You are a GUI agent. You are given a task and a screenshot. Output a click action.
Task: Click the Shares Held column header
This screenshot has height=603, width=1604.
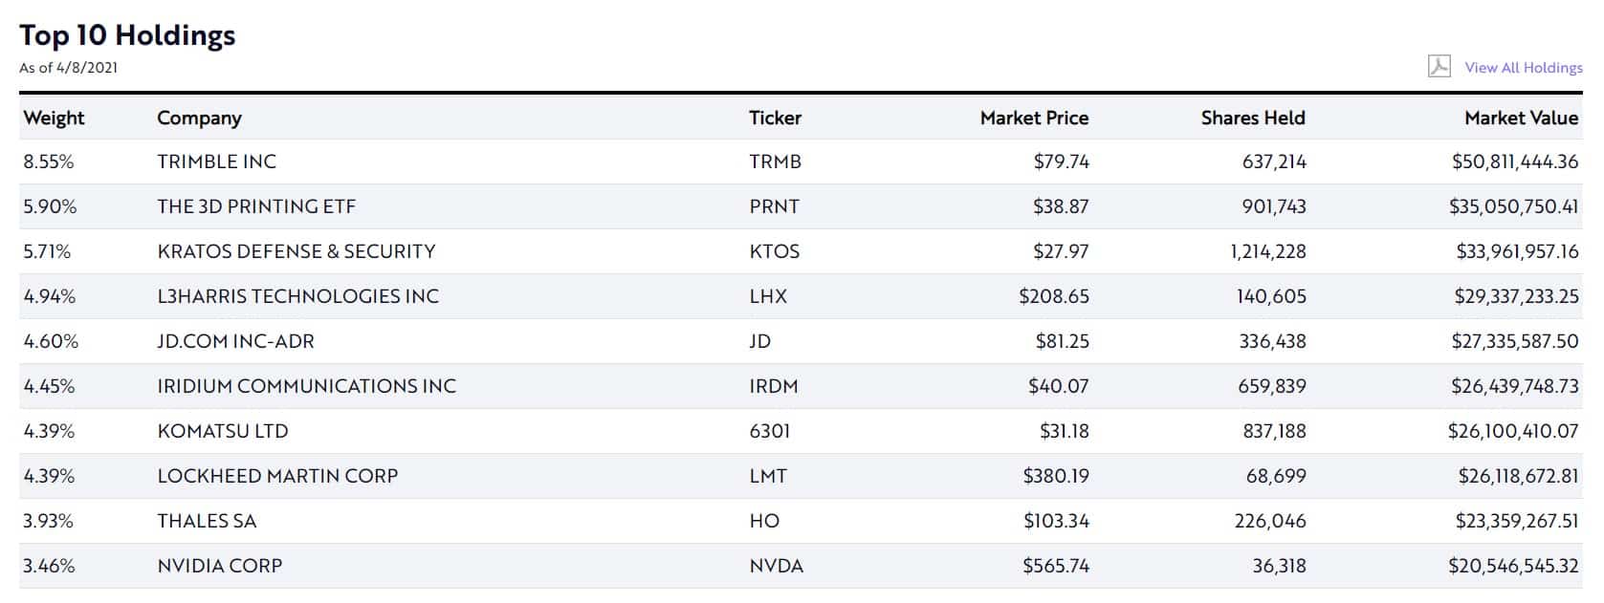1253,118
